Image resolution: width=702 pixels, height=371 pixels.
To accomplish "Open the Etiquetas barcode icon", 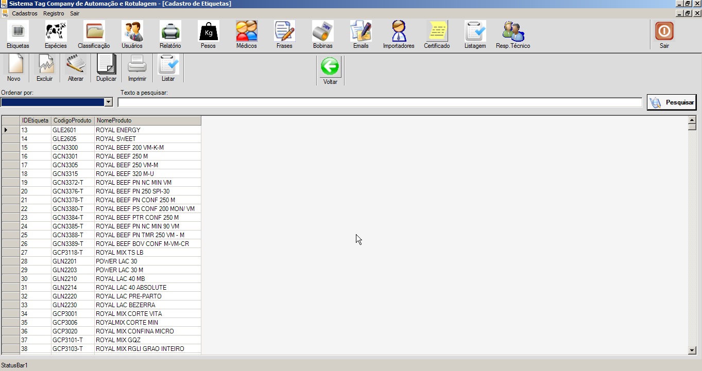I will click(x=18, y=31).
